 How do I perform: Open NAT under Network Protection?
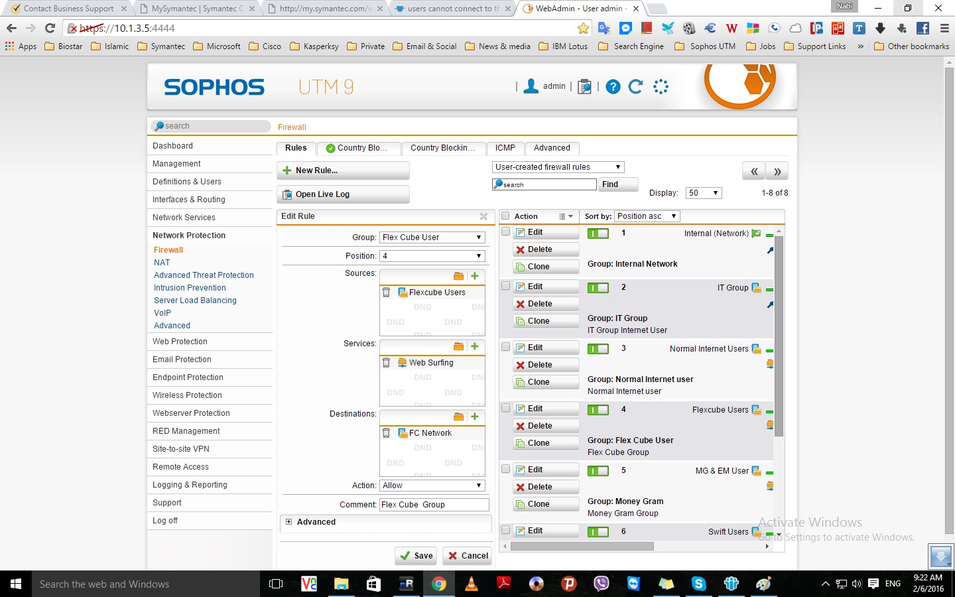[162, 263]
